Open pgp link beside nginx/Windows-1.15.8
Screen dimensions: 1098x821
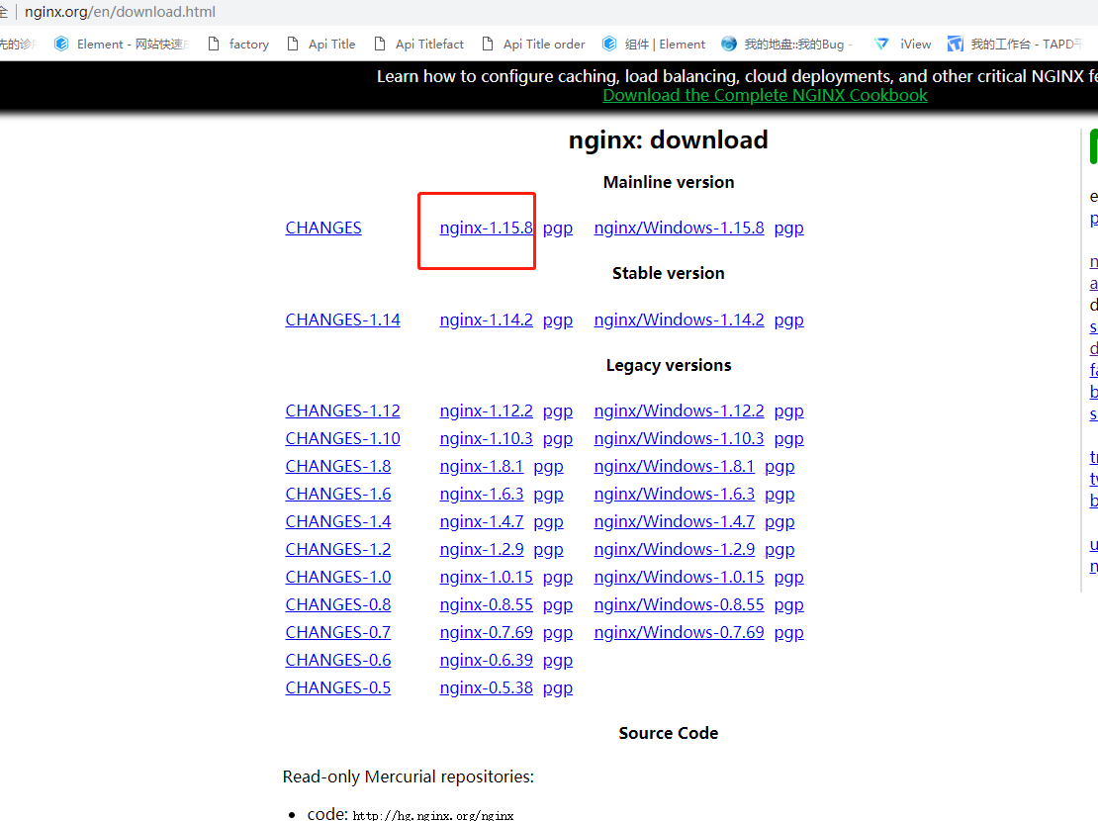point(788,228)
